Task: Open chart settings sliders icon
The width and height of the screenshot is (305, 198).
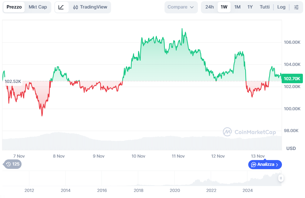Action: 296,7
